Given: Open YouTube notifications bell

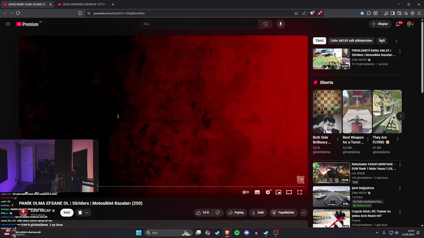Looking at the screenshot, I should point(398,24).
